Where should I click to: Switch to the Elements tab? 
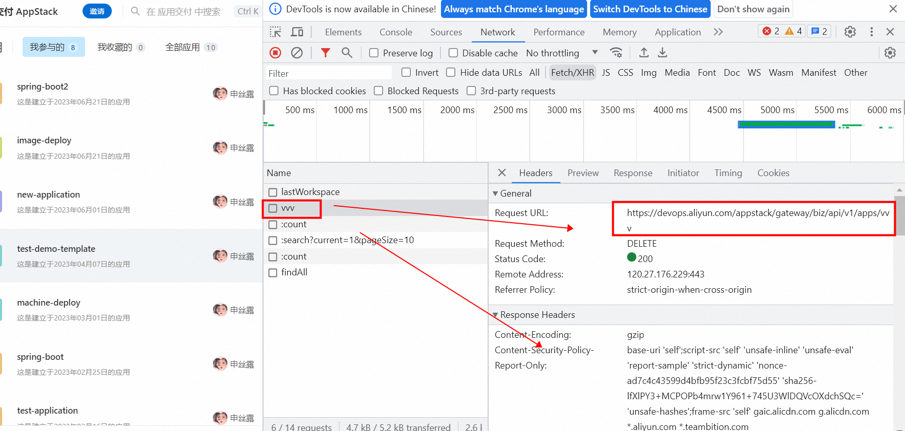[343, 32]
